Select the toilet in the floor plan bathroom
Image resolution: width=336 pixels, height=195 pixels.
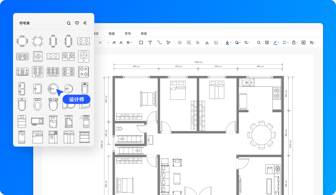click(x=119, y=129)
